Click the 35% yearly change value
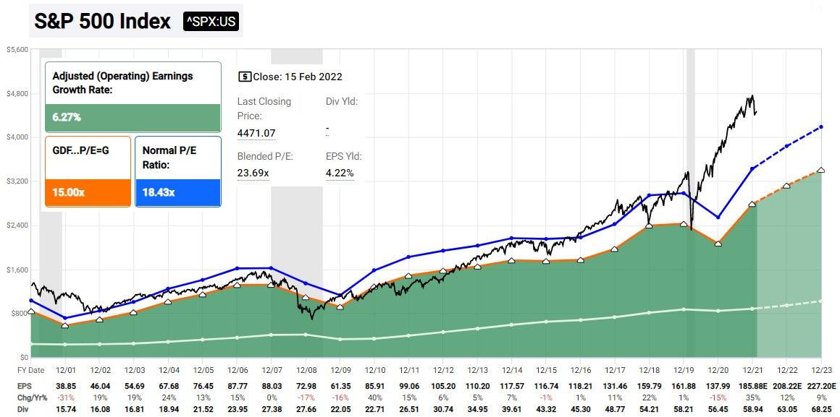The height and width of the screenshot is (417, 840). [x=752, y=397]
